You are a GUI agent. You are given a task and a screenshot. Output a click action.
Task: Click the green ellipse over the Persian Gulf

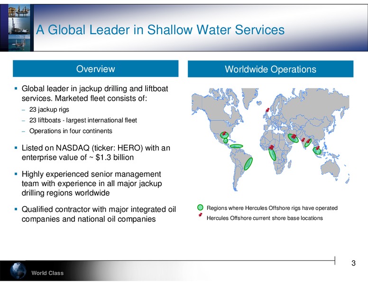click(x=293, y=138)
